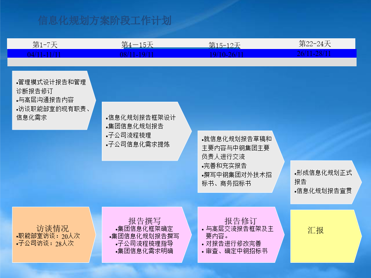Click the date range 08/11-19/11
The image size is (371, 278).
137,55
